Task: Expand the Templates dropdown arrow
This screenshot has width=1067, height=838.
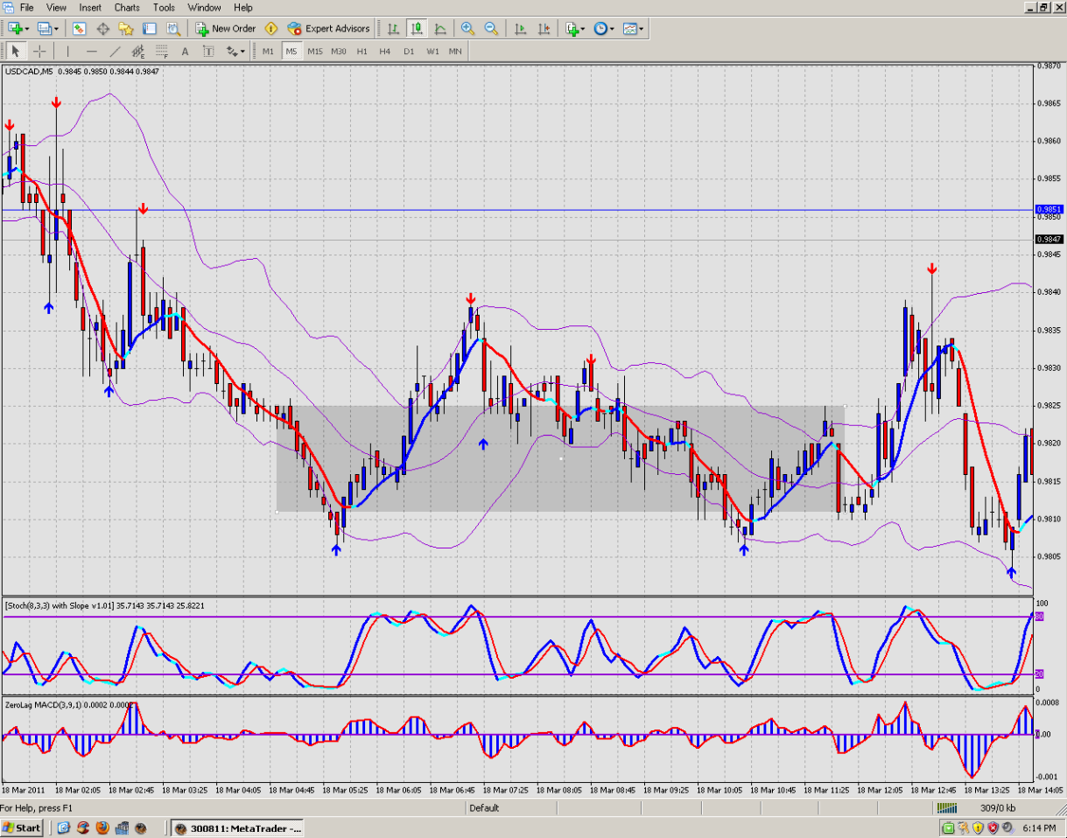Action: (642, 29)
